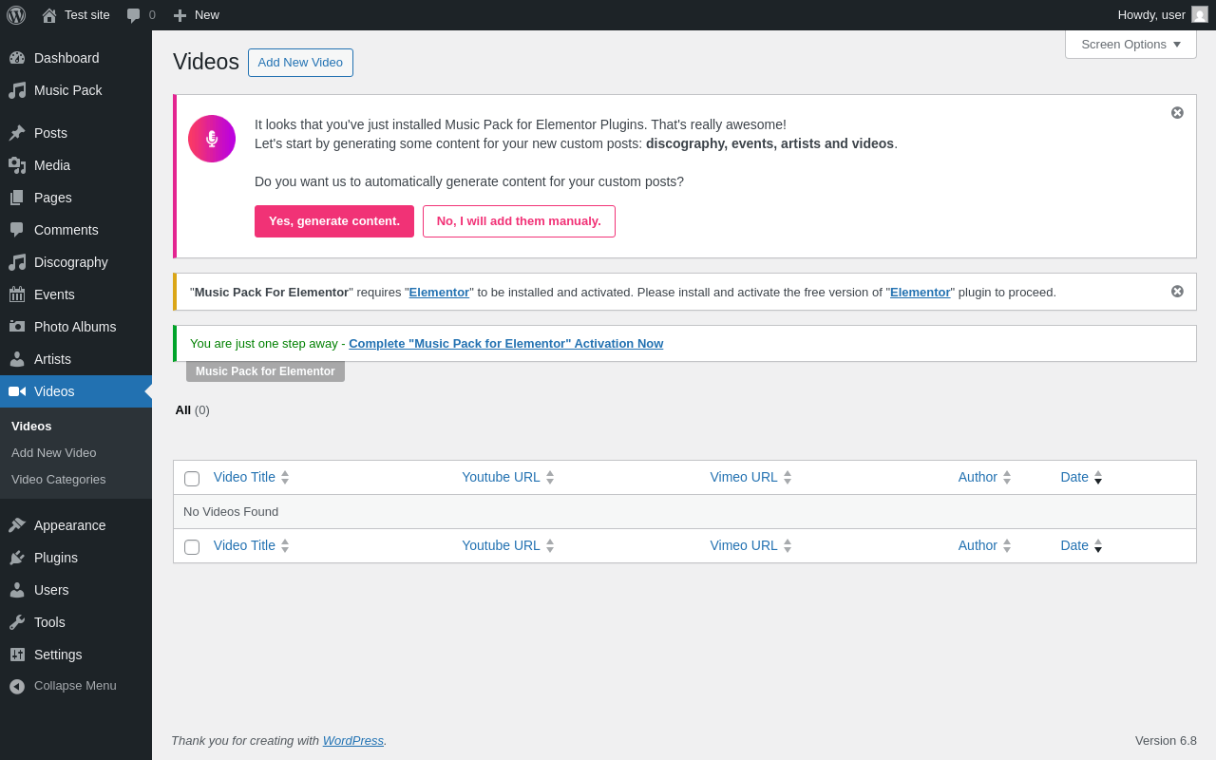
Task: Click the Collapse Menu arrow icon
Action: coord(17,686)
